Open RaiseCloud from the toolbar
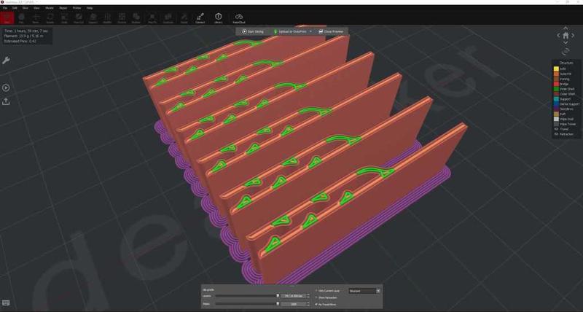 [239, 17]
